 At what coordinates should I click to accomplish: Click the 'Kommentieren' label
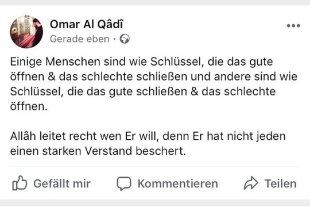tap(177, 183)
